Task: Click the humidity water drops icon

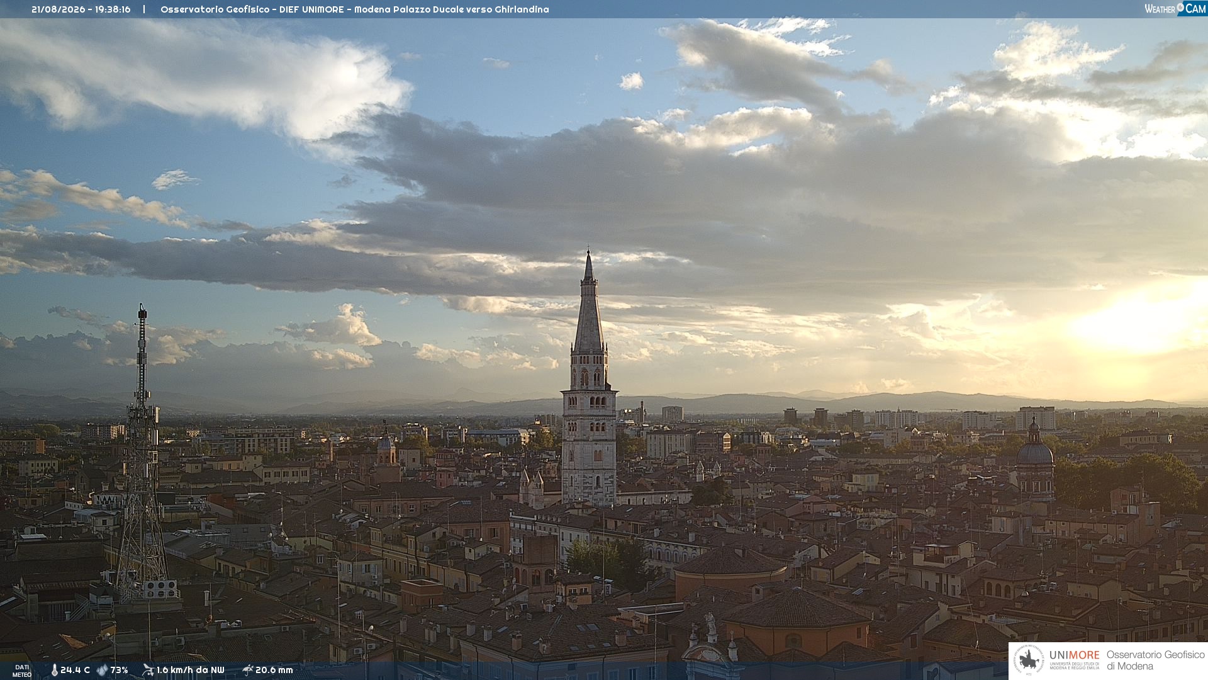Action: (102, 670)
